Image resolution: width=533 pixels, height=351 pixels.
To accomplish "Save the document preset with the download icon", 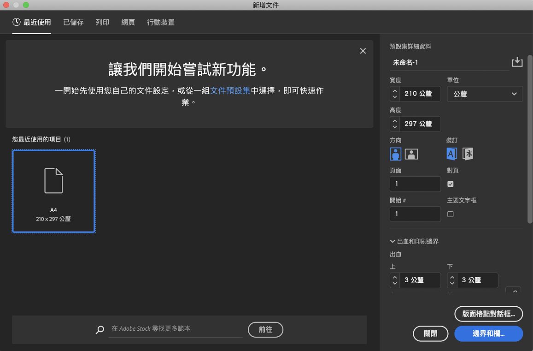I will pyautogui.click(x=517, y=62).
